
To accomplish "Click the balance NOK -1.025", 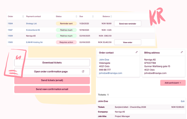I will 107,30.
